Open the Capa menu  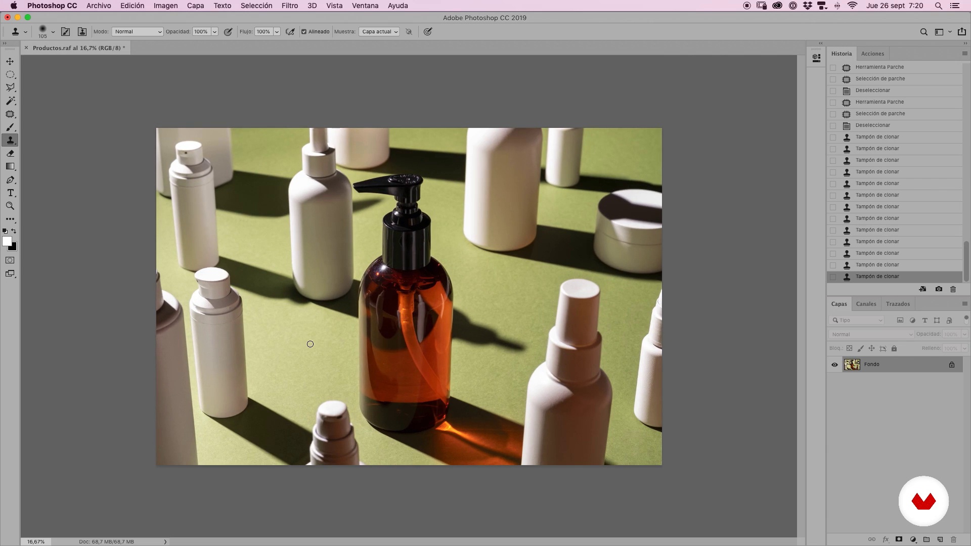click(x=195, y=6)
